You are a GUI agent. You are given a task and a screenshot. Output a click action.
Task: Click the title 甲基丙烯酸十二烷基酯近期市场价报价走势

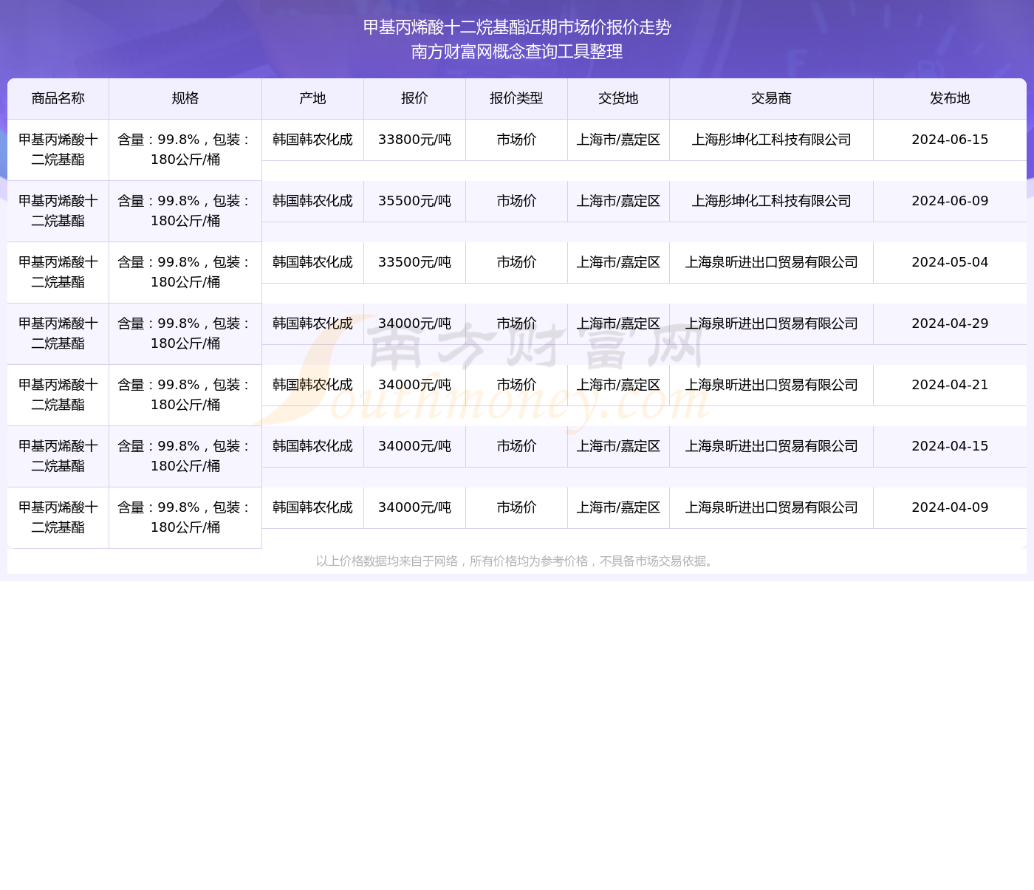[517, 27]
